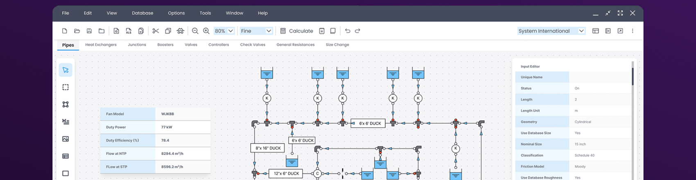Click the Status value 'On'
The image size is (696, 180).
point(577,88)
